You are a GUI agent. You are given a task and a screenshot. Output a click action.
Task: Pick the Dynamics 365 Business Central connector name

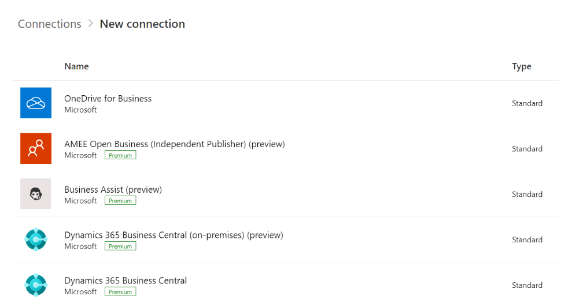tap(126, 280)
